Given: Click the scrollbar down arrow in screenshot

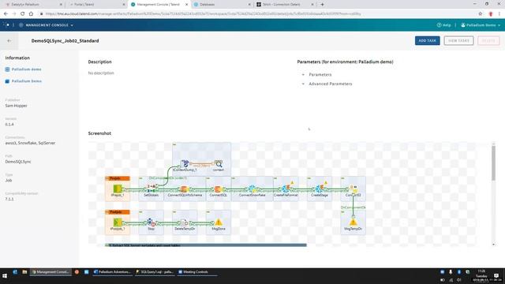Looking at the screenshot, I should 493,245.
